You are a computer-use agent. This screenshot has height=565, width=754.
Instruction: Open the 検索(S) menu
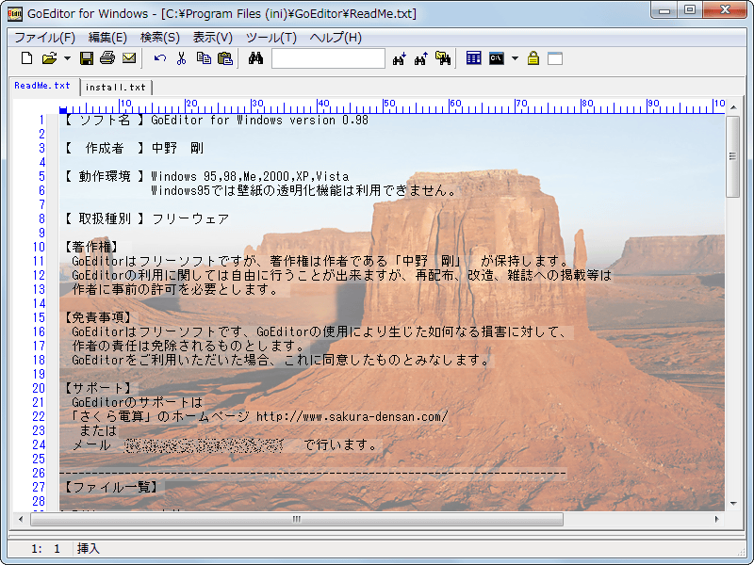[x=159, y=38]
